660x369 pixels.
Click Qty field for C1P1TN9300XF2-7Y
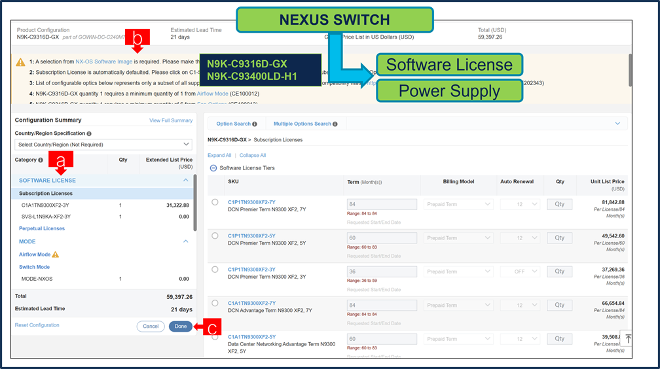coord(559,204)
